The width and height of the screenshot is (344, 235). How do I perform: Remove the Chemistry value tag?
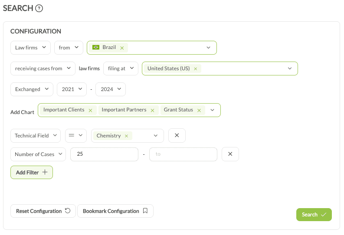tap(126, 136)
